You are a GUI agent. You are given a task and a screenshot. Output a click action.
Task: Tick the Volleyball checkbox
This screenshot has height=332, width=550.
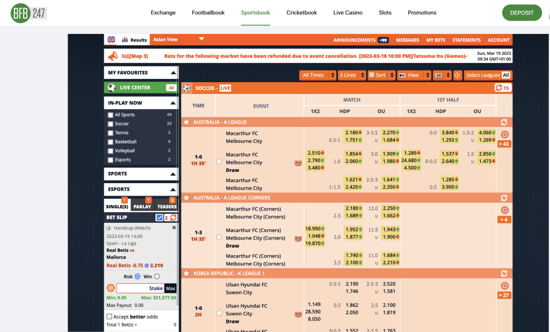pyautogui.click(x=111, y=151)
